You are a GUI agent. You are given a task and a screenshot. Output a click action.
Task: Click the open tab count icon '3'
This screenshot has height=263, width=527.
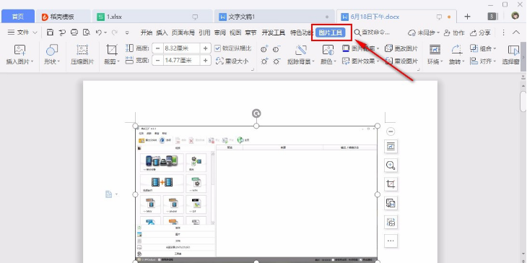coord(492,17)
